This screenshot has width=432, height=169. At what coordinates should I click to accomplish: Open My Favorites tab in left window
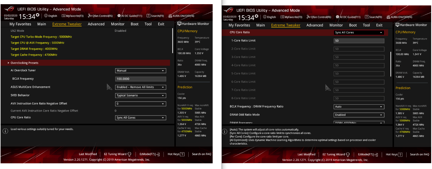tap(20, 24)
